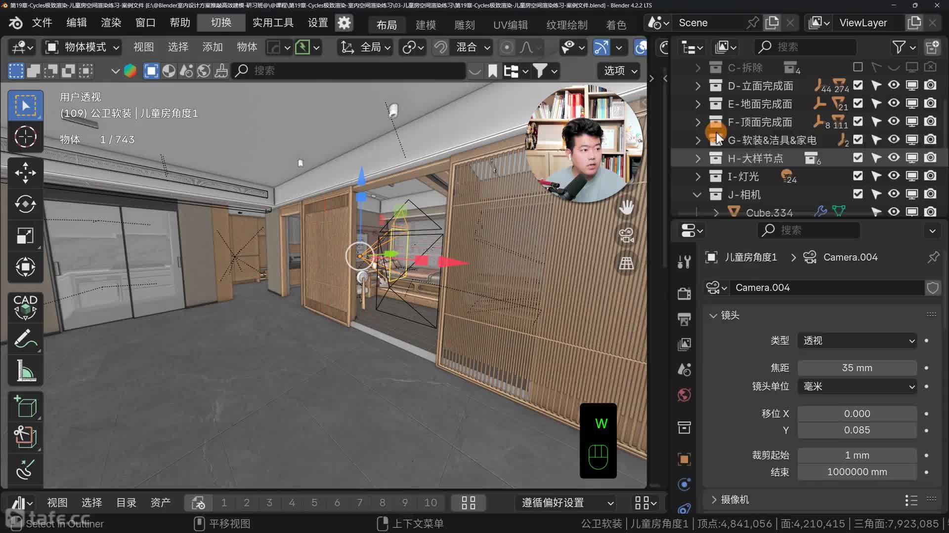The height and width of the screenshot is (533, 949).
Task: Uncheck the D-立面完成面 collection checkbox
Action: [x=858, y=85]
